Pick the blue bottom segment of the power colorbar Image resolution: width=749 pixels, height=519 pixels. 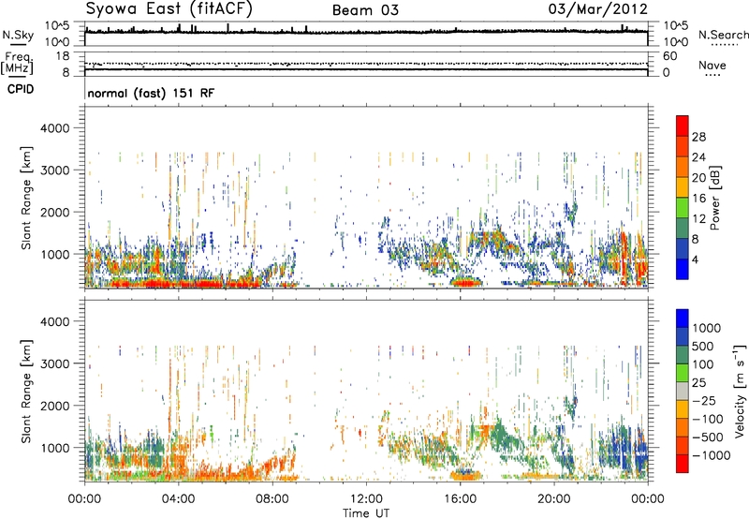pos(683,269)
